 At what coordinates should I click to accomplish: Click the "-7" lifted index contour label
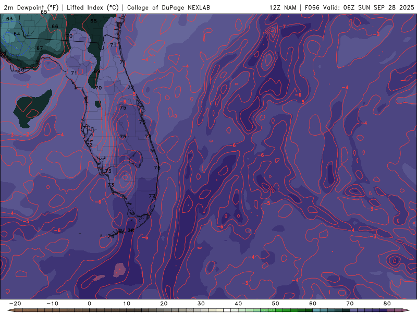[283, 27]
